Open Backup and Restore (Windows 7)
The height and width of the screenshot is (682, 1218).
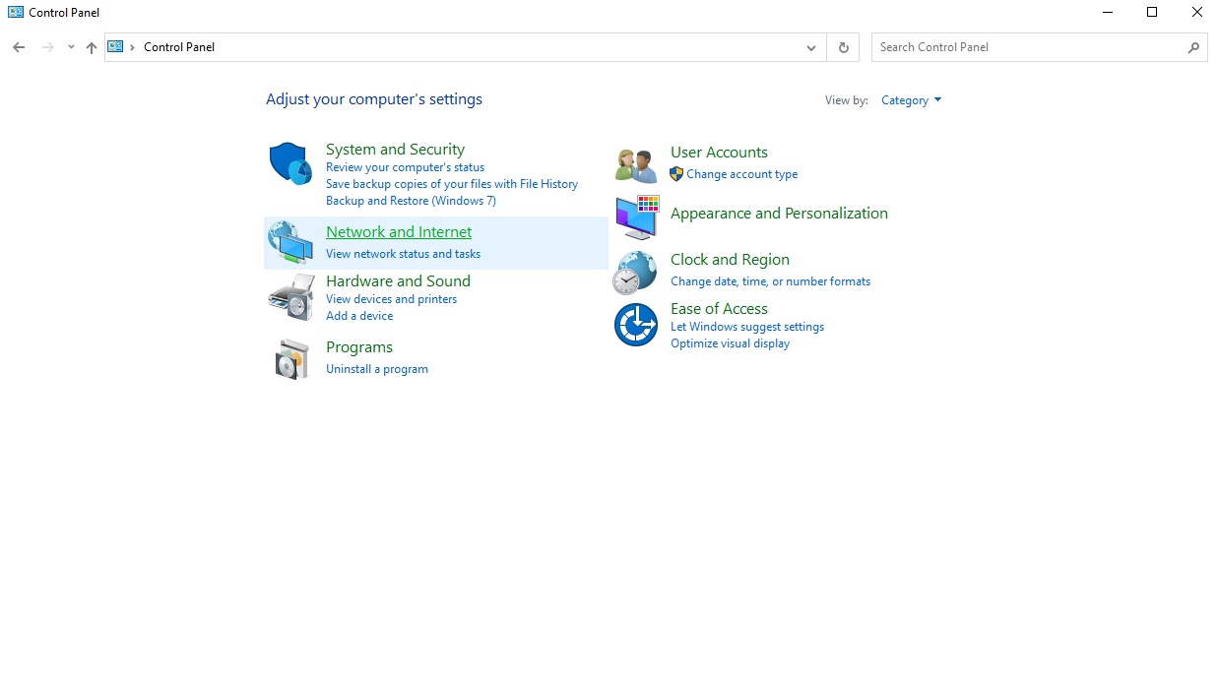411,201
